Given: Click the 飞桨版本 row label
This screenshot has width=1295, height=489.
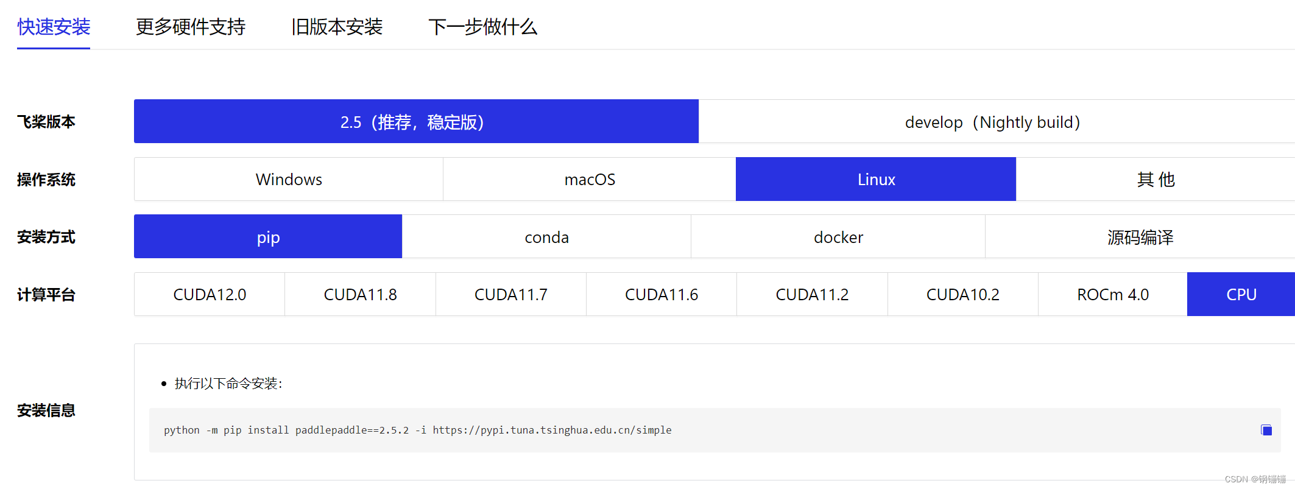Looking at the screenshot, I should 46,122.
